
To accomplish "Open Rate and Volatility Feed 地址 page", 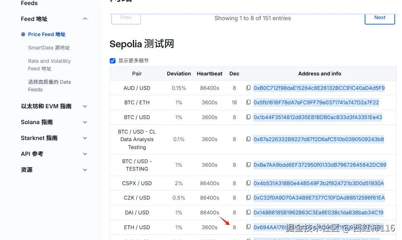I will [x=49, y=65].
